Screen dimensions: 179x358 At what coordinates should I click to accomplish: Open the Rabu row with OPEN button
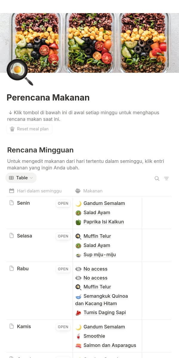[63, 269]
